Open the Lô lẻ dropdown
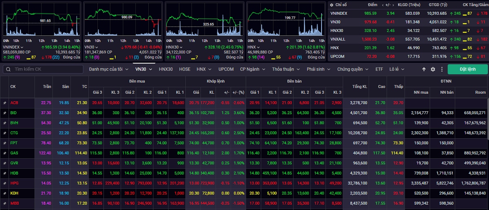Screen dimensions: 489x210 397,69
